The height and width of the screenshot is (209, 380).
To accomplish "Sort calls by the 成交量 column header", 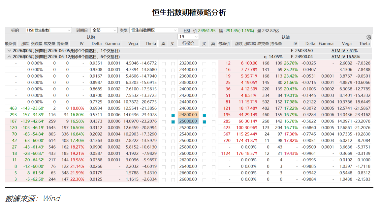I will 49,44.
